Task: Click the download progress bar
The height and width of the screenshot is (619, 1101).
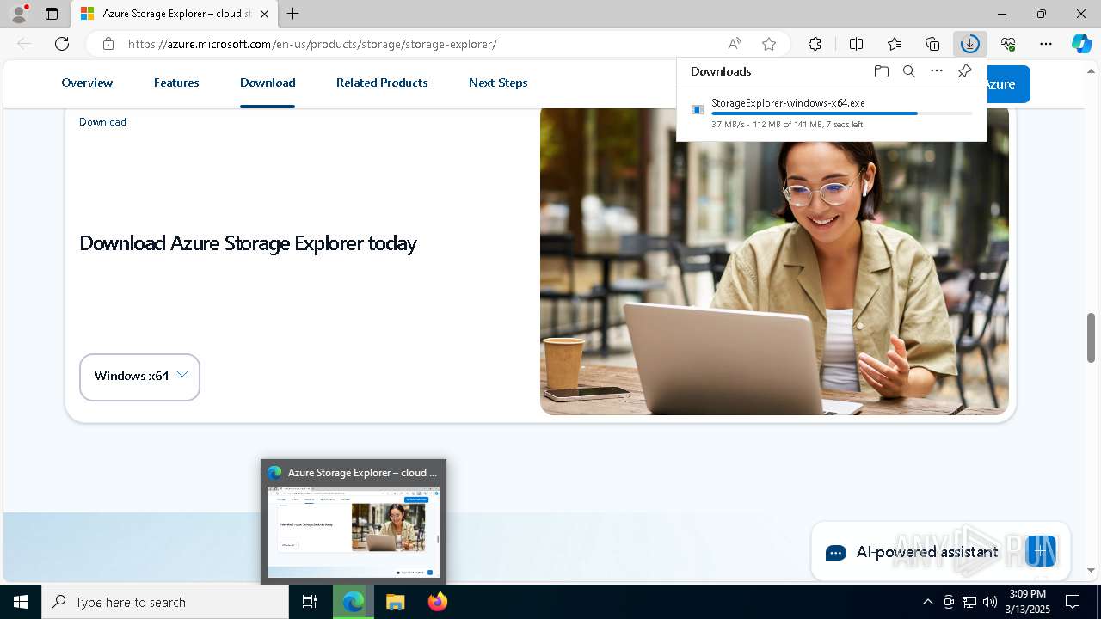Action: 842,113
